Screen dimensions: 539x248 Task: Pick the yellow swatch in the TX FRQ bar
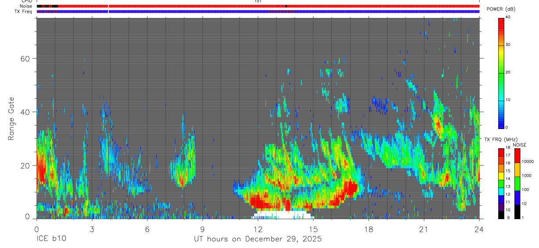pyautogui.click(x=501, y=176)
